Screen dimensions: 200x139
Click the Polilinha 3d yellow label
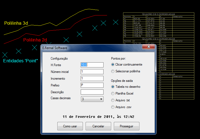tap(16, 23)
